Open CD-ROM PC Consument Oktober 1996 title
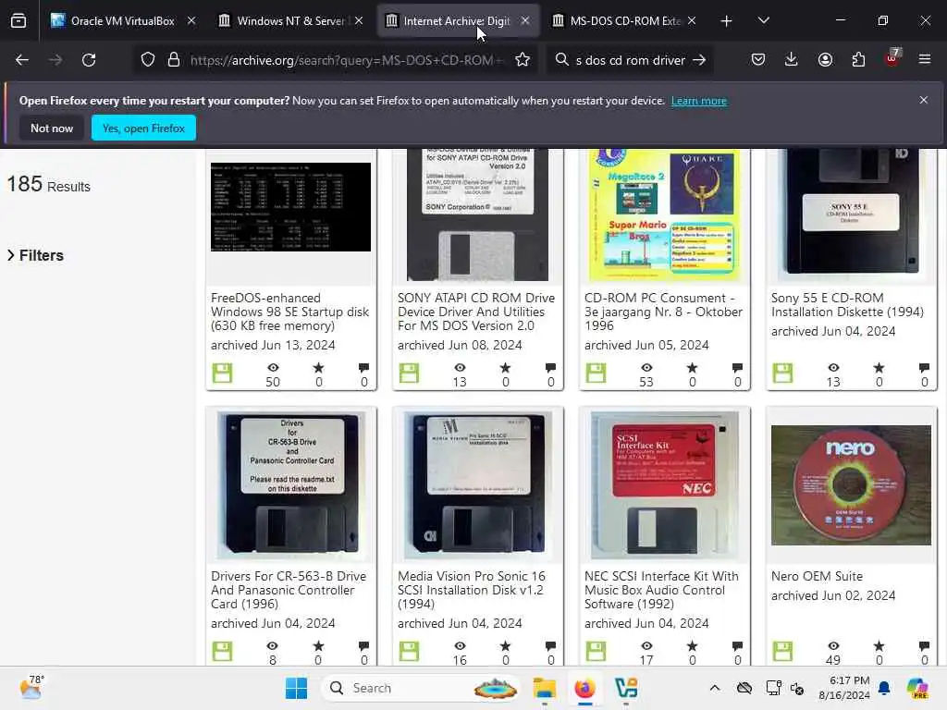 (x=663, y=312)
